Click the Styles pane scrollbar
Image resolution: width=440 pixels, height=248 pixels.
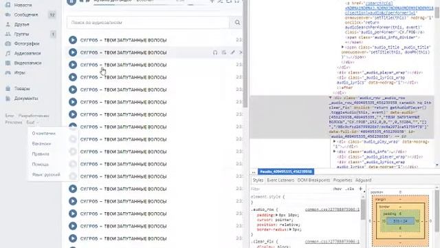coord(362,209)
